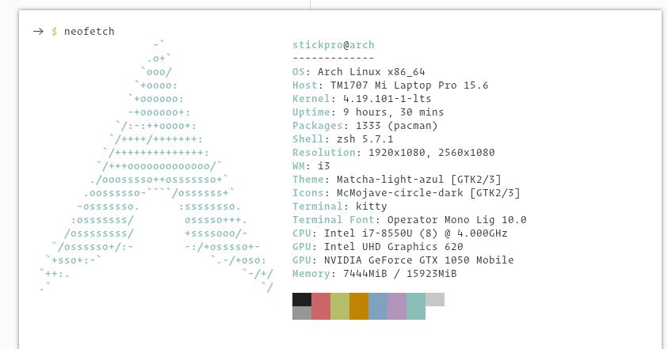
Task: Select the GPU: NVIDIA GeForce GTX 1050 line
Action: 403,260
